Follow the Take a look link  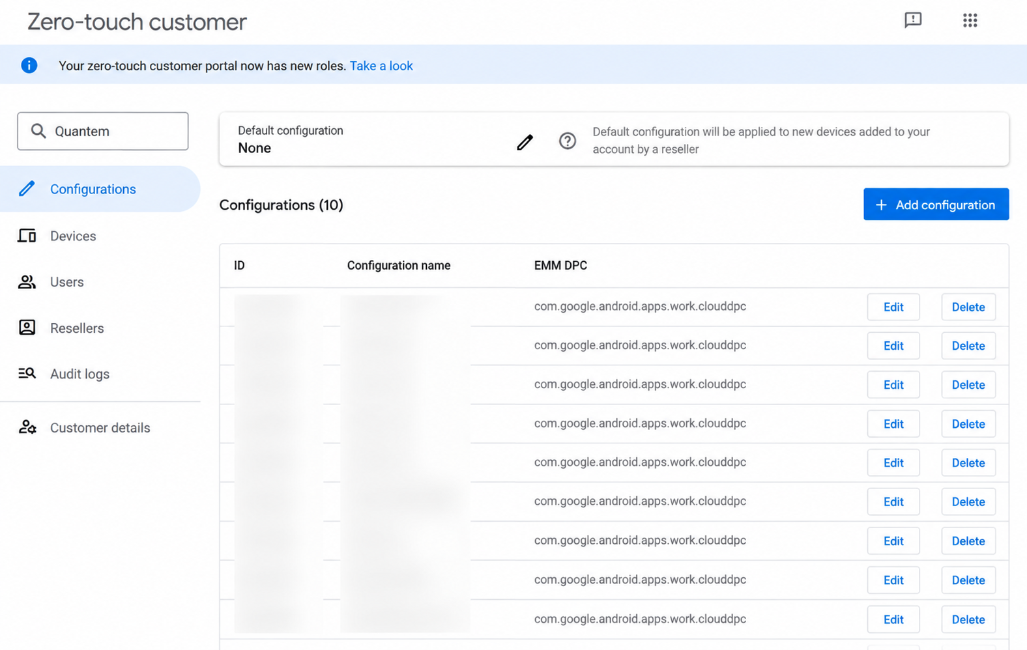[381, 66]
